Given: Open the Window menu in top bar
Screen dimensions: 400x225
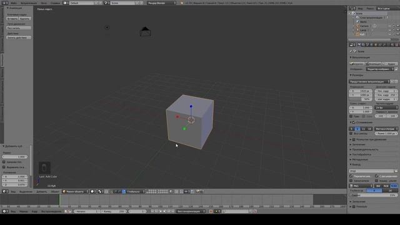Looking at the screenshot, I should point(44,2).
